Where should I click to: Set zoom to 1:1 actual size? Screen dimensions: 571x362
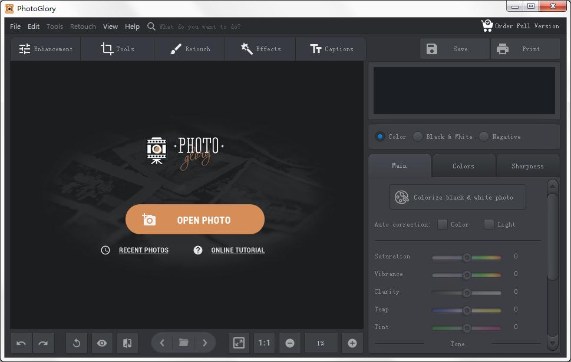coord(265,343)
